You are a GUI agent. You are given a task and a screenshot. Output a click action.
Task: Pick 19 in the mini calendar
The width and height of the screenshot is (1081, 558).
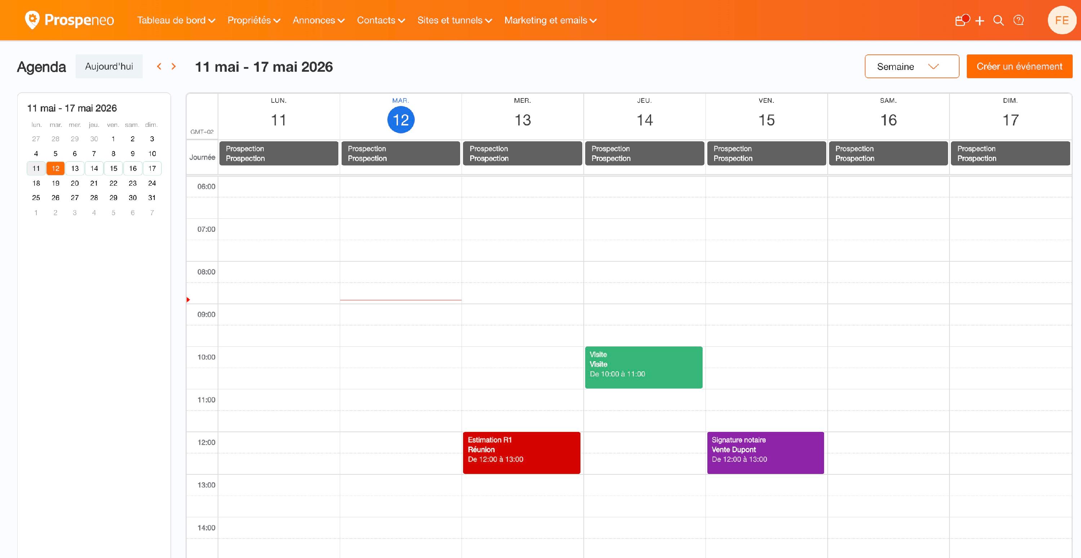[55, 183]
